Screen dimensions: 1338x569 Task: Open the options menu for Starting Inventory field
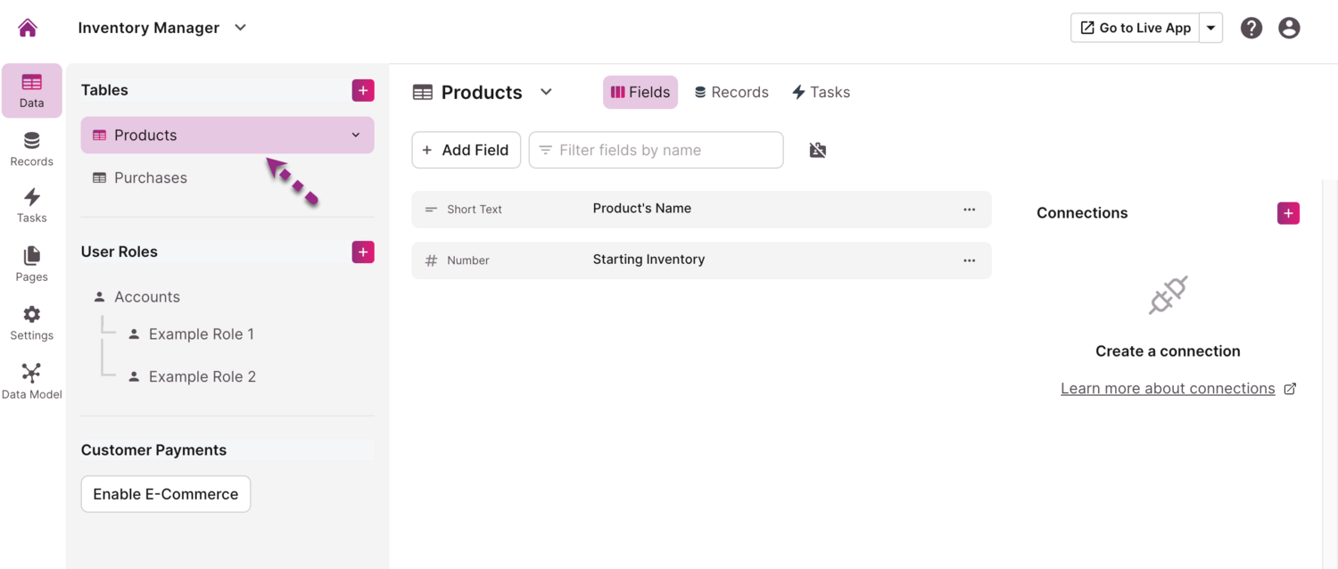[x=969, y=260]
